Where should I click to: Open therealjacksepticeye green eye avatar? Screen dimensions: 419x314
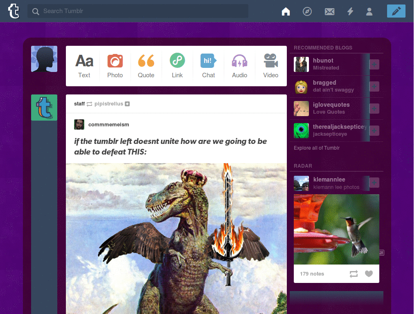point(302,130)
